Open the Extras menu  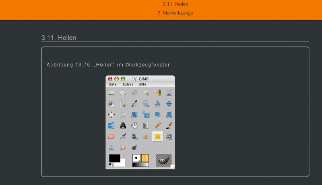click(128, 84)
